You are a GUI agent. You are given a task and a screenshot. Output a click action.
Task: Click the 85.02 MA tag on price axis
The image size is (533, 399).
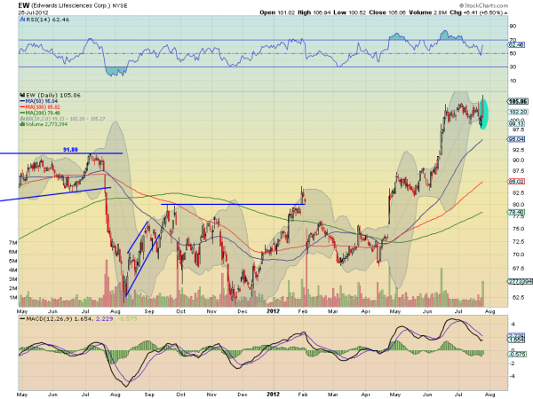(x=516, y=182)
